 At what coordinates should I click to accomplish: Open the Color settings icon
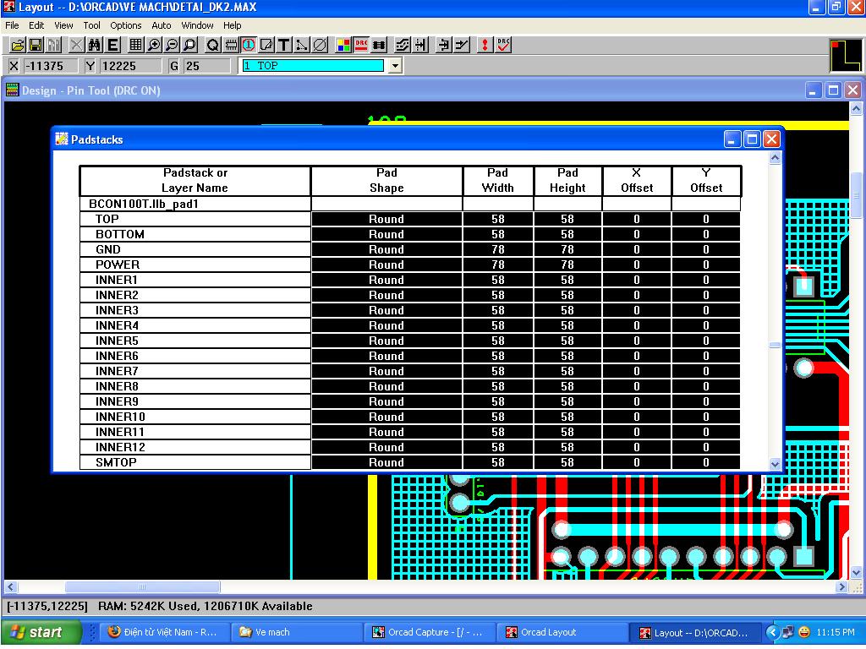click(x=343, y=46)
